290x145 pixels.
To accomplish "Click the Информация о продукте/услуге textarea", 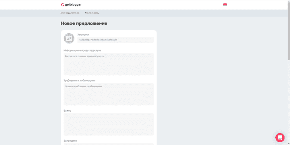I will 108,64.
